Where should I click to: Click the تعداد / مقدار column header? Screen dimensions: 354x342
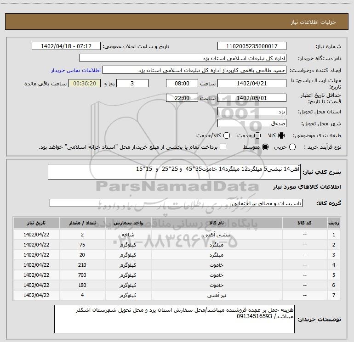[x=82, y=223]
